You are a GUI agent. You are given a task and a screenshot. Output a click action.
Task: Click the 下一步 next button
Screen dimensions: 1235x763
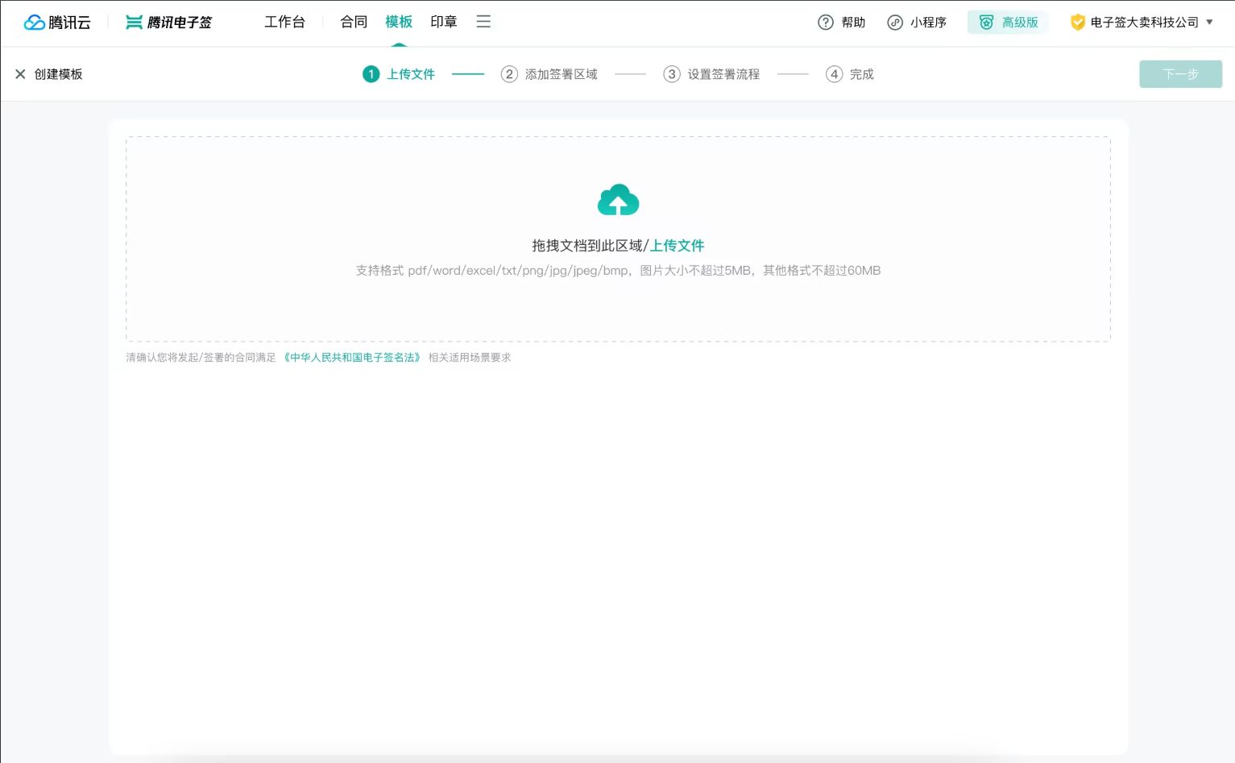coord(1180,73)
